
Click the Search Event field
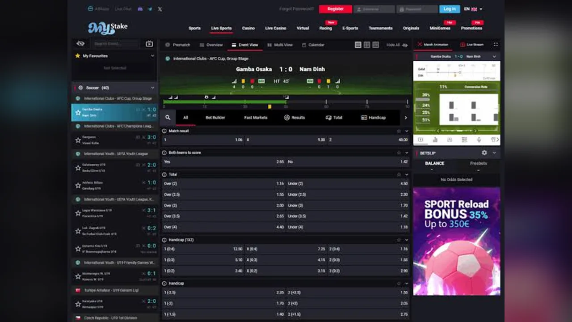pos(116,44)
